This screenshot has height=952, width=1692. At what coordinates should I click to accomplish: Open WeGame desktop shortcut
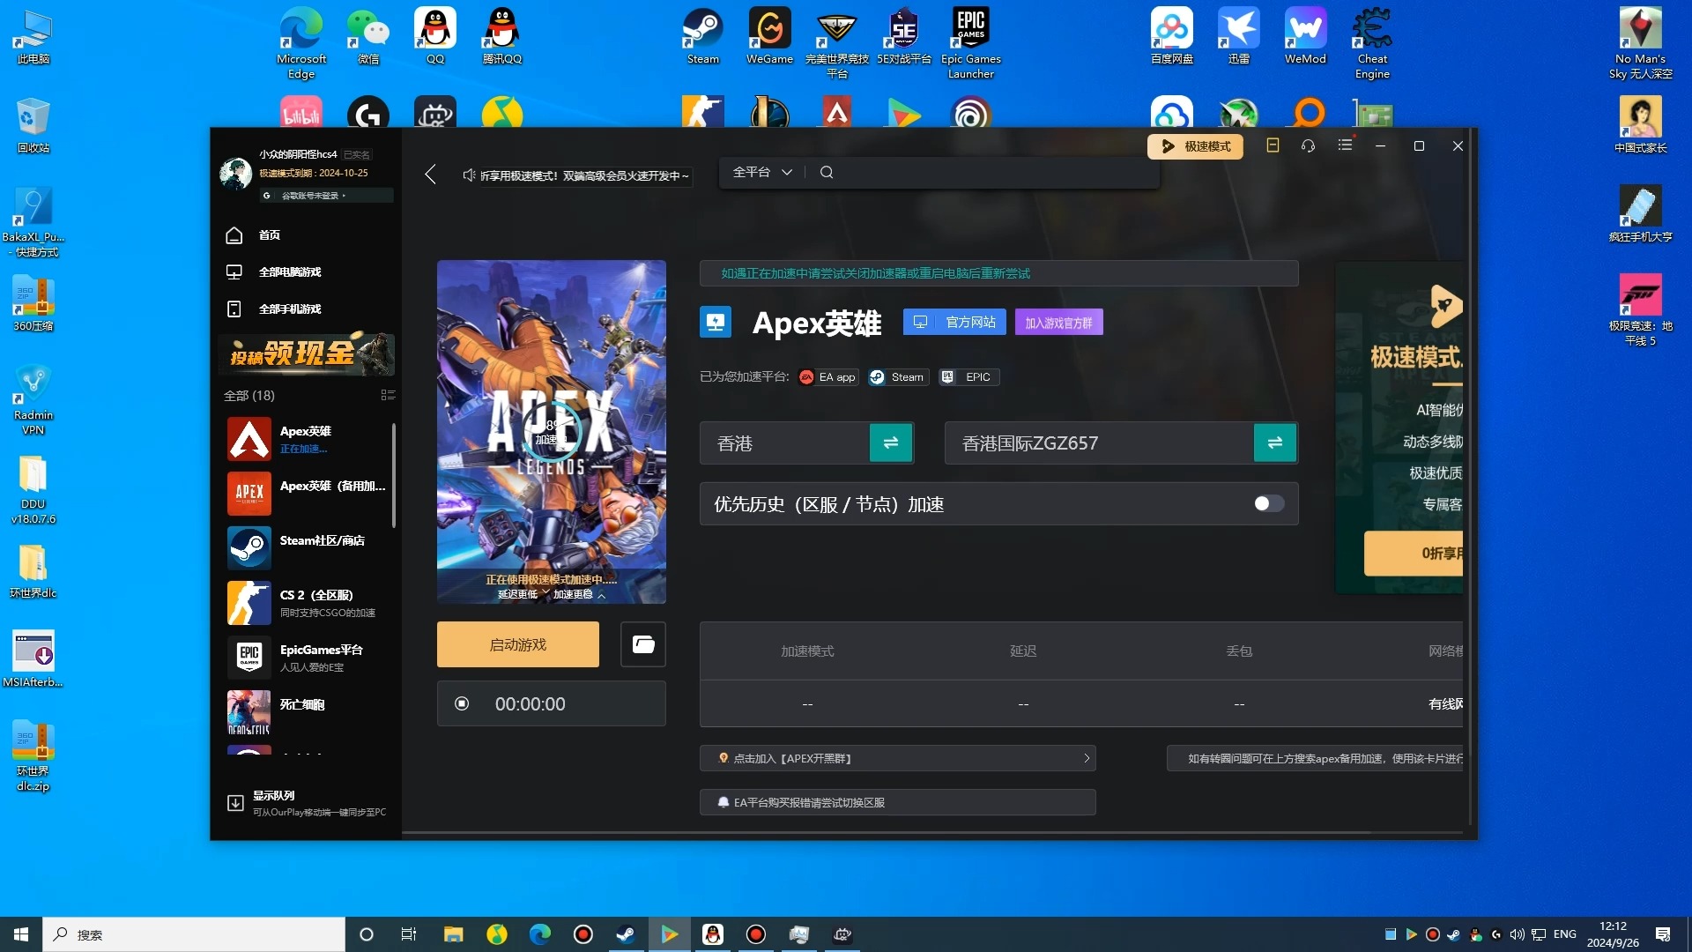[769, 35]
